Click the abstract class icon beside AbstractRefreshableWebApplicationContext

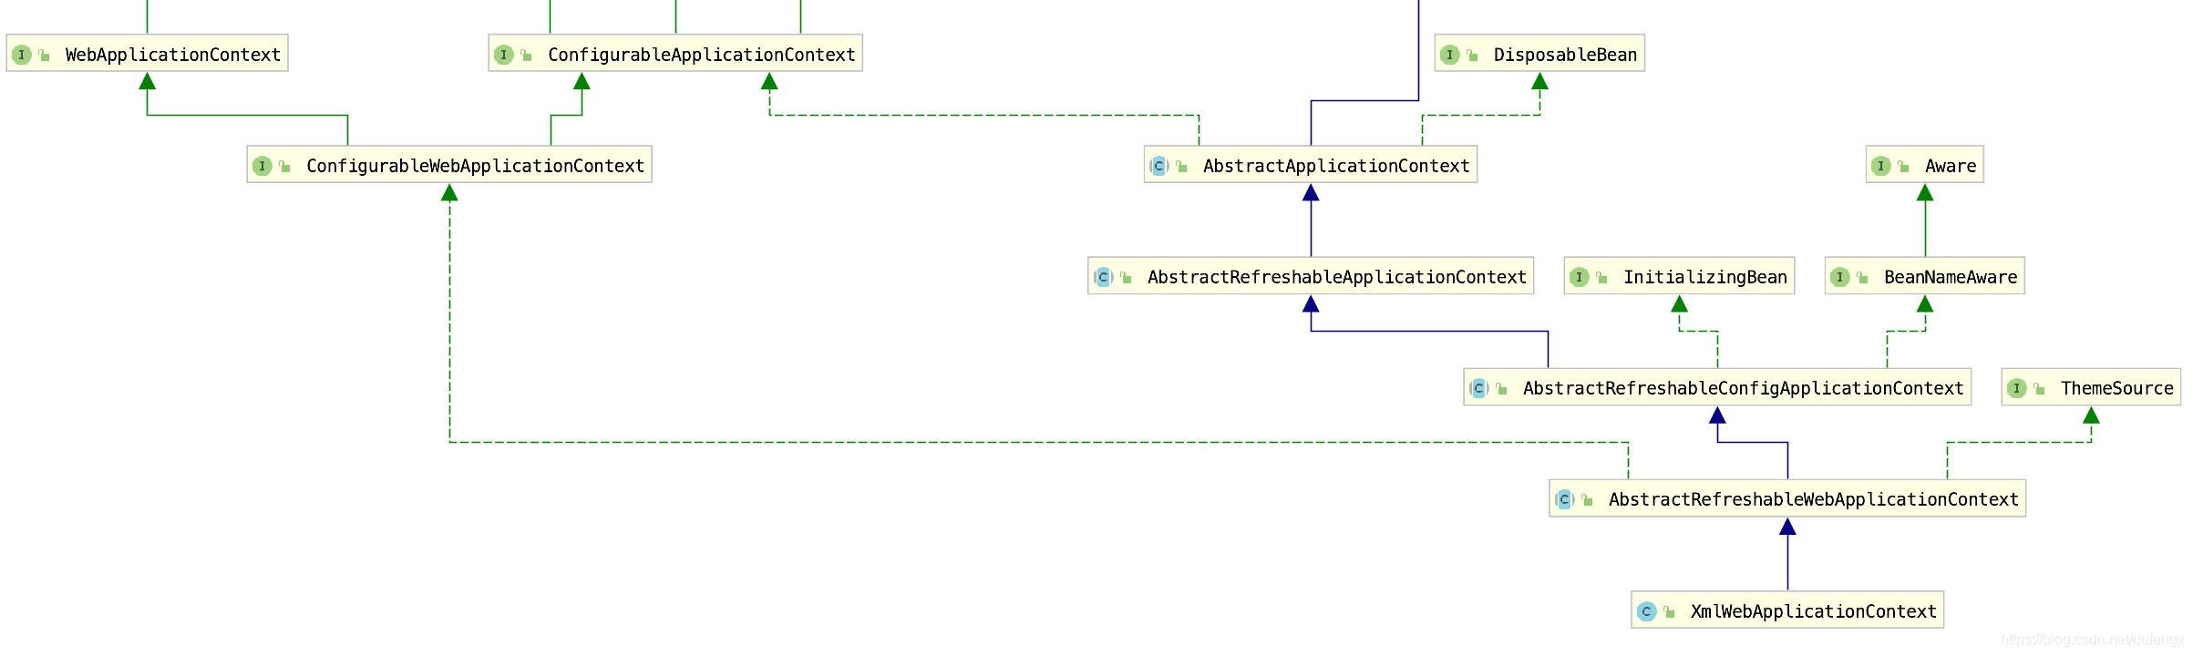1565,499
